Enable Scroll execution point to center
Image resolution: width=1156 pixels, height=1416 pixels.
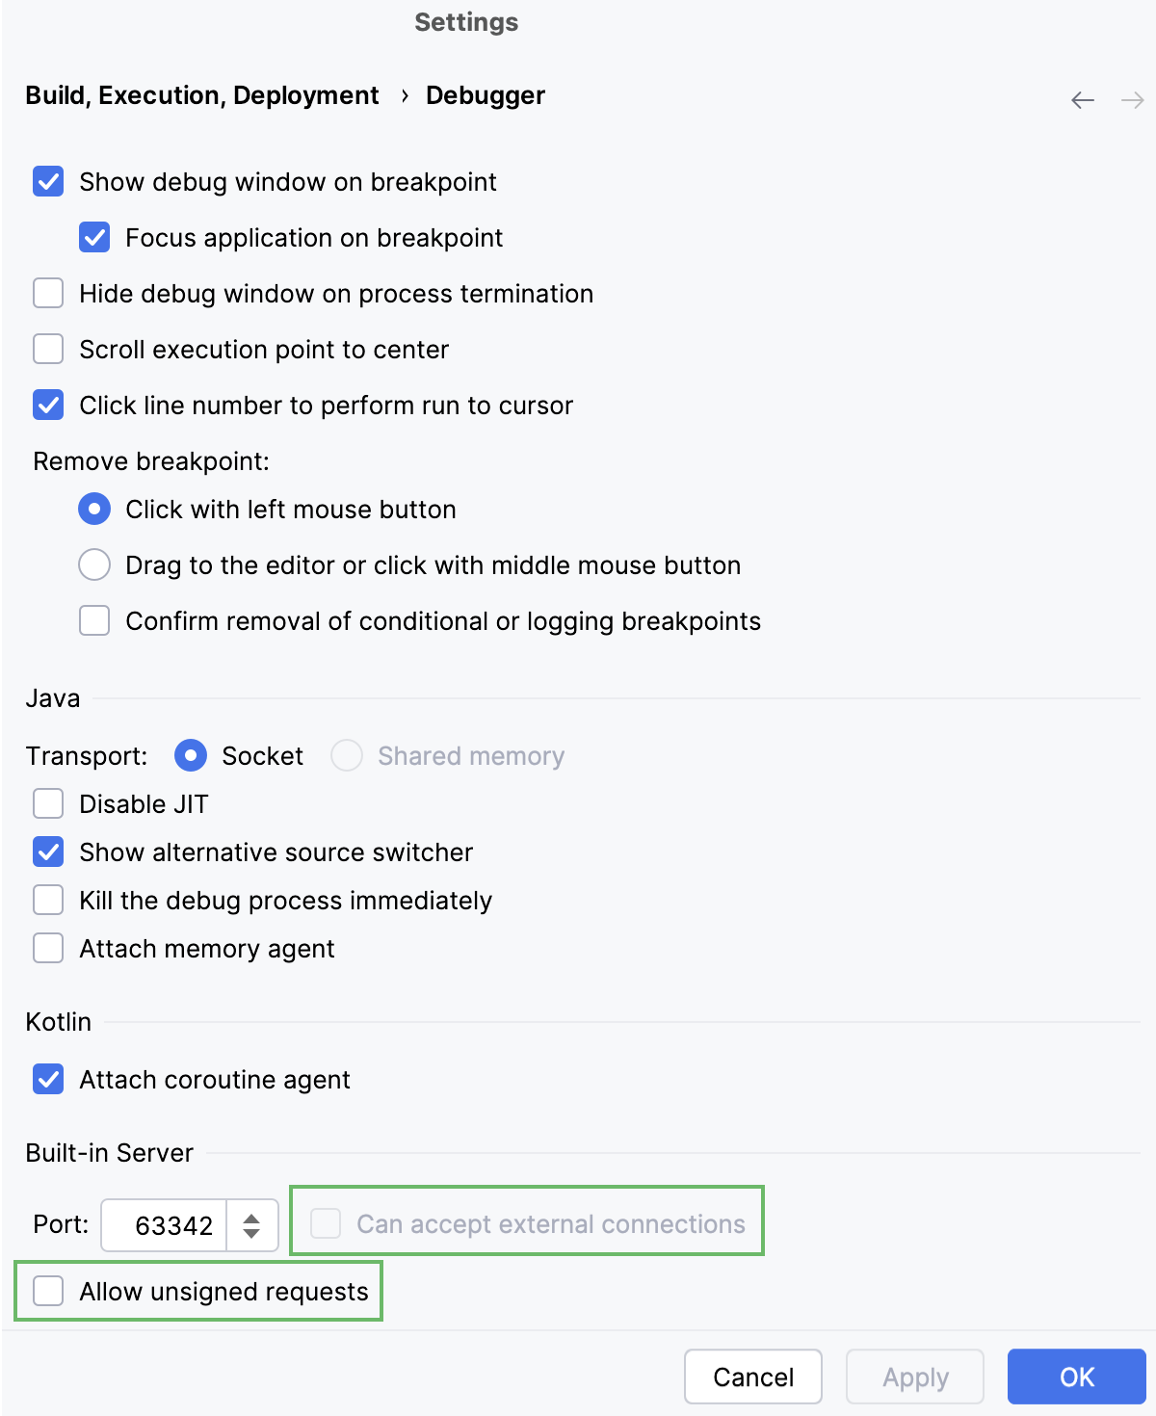tap(47, 349)
